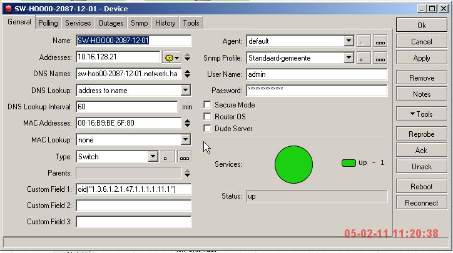Check the Dude Server option
The width and height of the screenshot is (453, 253).
[207, 129]
